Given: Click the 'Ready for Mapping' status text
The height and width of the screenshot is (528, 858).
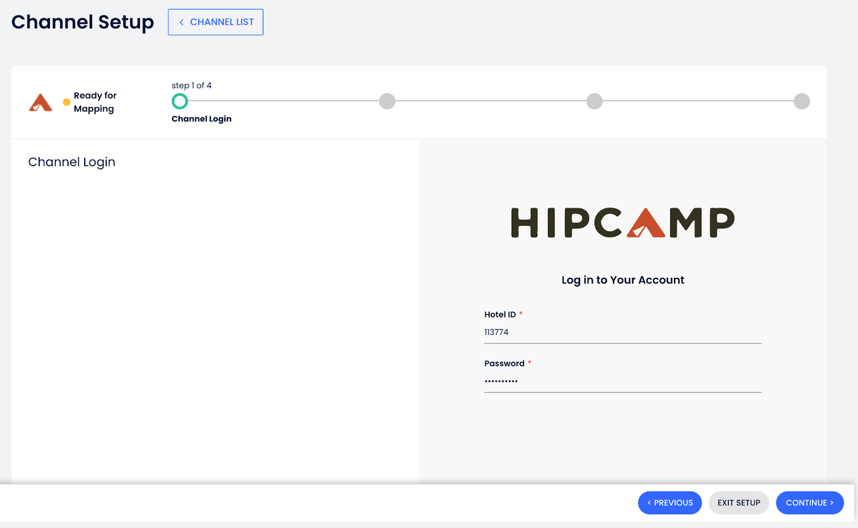Looking at the screenshot, I should 95,102.
